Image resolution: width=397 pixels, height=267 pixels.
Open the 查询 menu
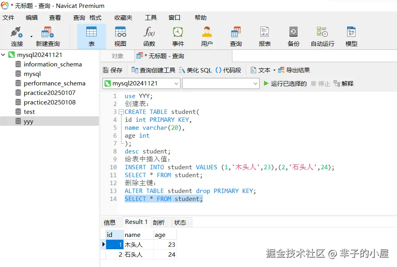(79, 18)
